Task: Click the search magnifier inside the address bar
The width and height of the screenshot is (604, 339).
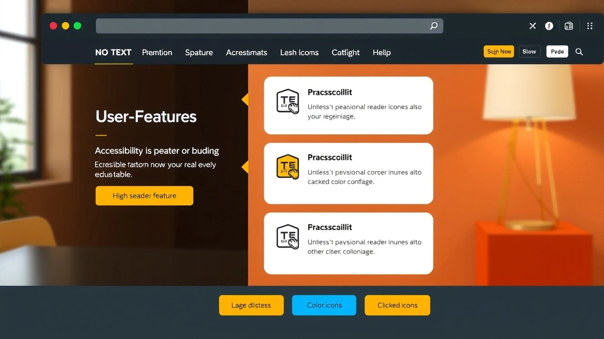Action: coord(433,26)
